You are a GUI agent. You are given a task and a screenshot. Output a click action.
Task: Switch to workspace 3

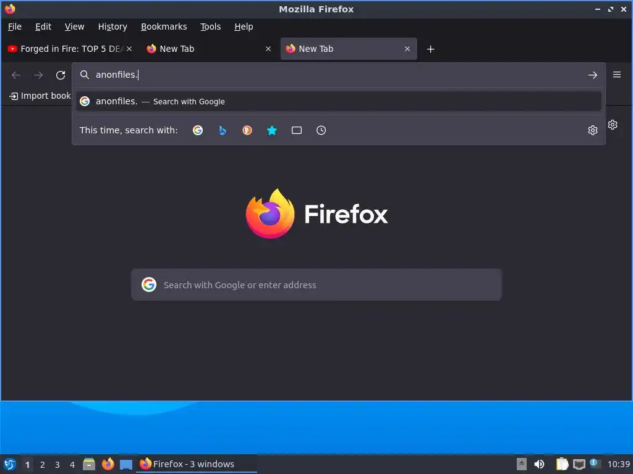coord(57,465)
